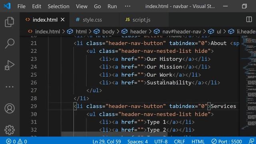Open the Edit menu
Screen dimensions: 256x144
point(36,6)
